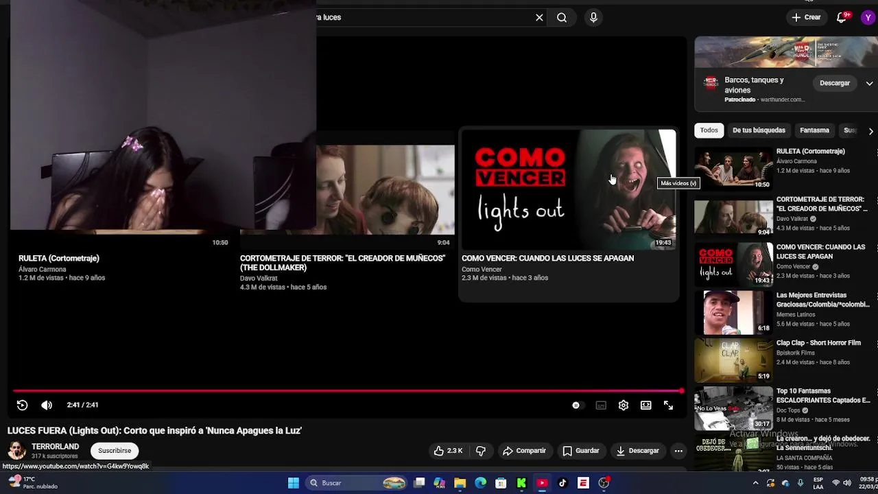Switch to YouTube app on taskbar

(542, 483)
